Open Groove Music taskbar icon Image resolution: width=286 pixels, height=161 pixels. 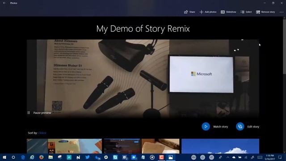click(152, 157)
